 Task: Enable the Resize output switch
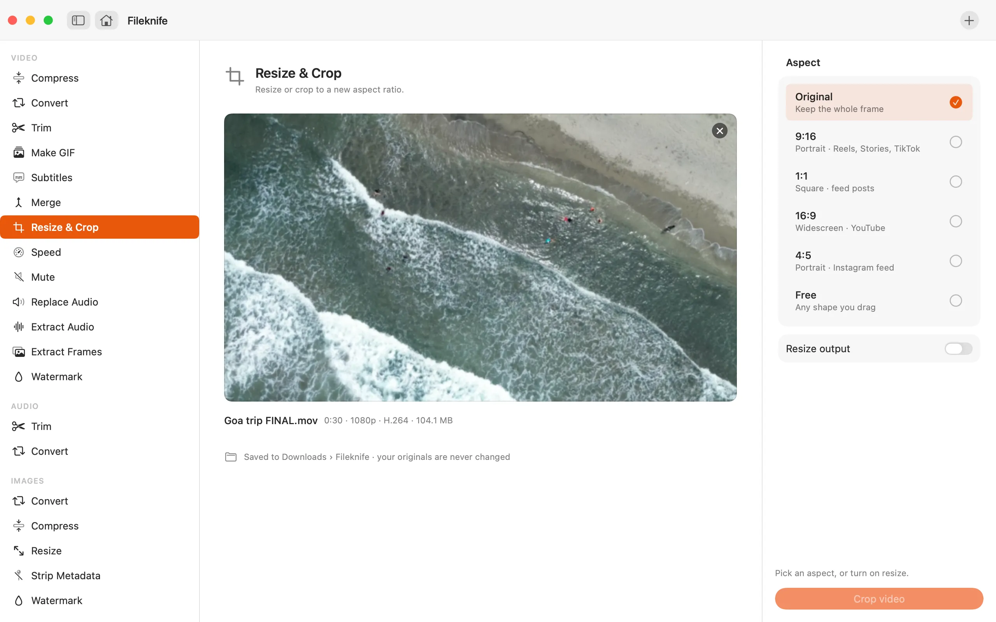tap(958, 349)
